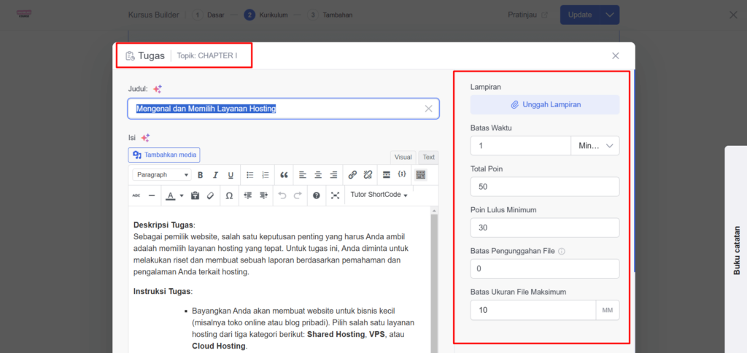Toggle bold formatting in the editor
This screenshot has height=353, width=747.
200,175
